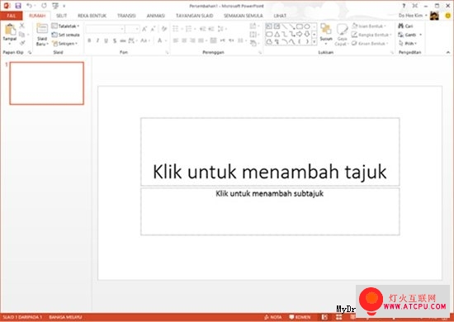
Task: Toggle the KOMEN comments pane in status bar
Action: pos(300,317)
